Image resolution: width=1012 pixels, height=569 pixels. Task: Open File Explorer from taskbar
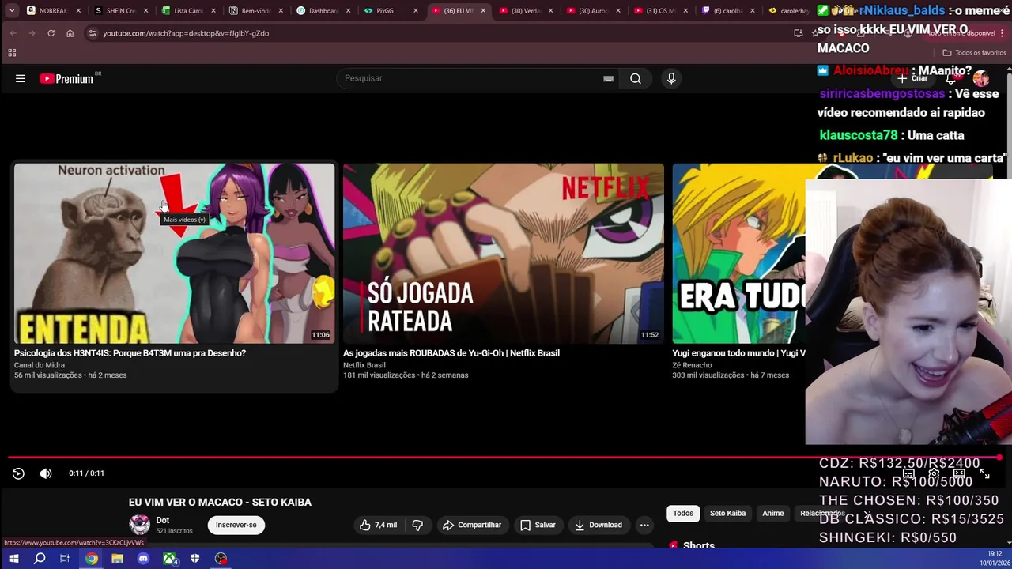[117, 559]
